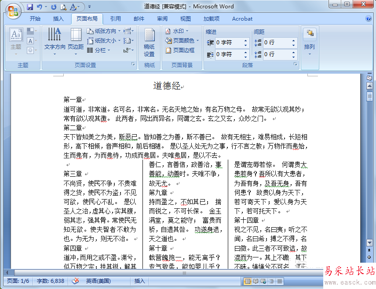The height and width of the screenshot is (289, 376).
Task: Click 文字方向 text direction button
Action: [55, 41]
